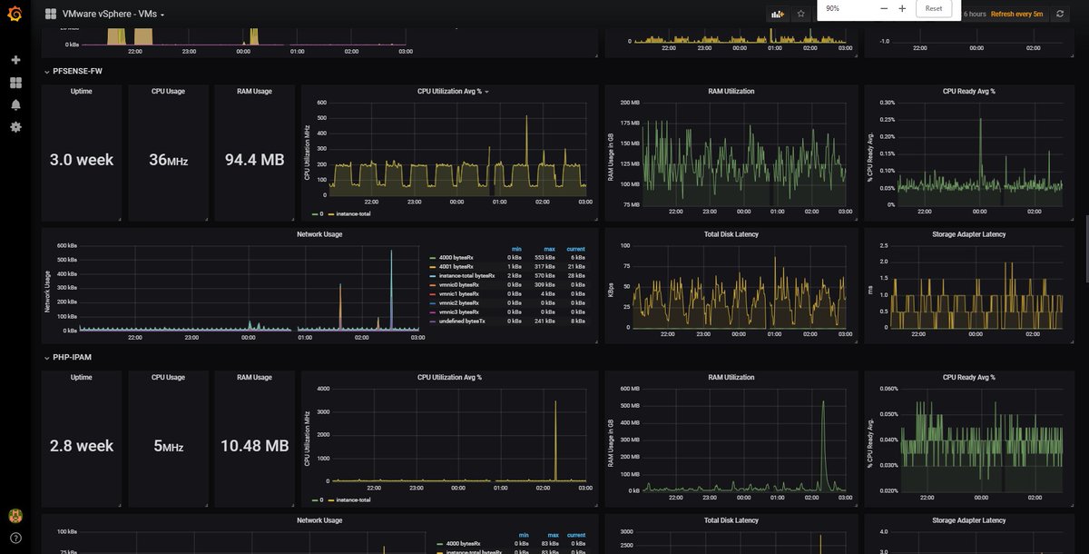Toggle the vmnic1 bytesRx series
Image resolution: width=1089 pixels, height=554 pixels.
click(x=459, y=293)
